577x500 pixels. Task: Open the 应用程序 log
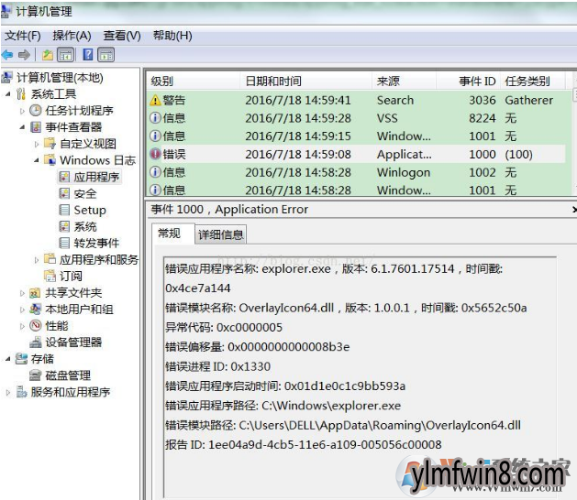point(96,177)
